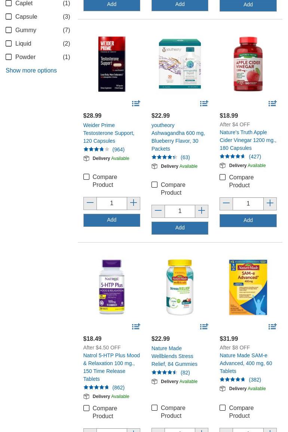The width and height of the screenshot is (288, 432).
Task: Check the Capsule filter checkbox
Action: pos(9,16)
